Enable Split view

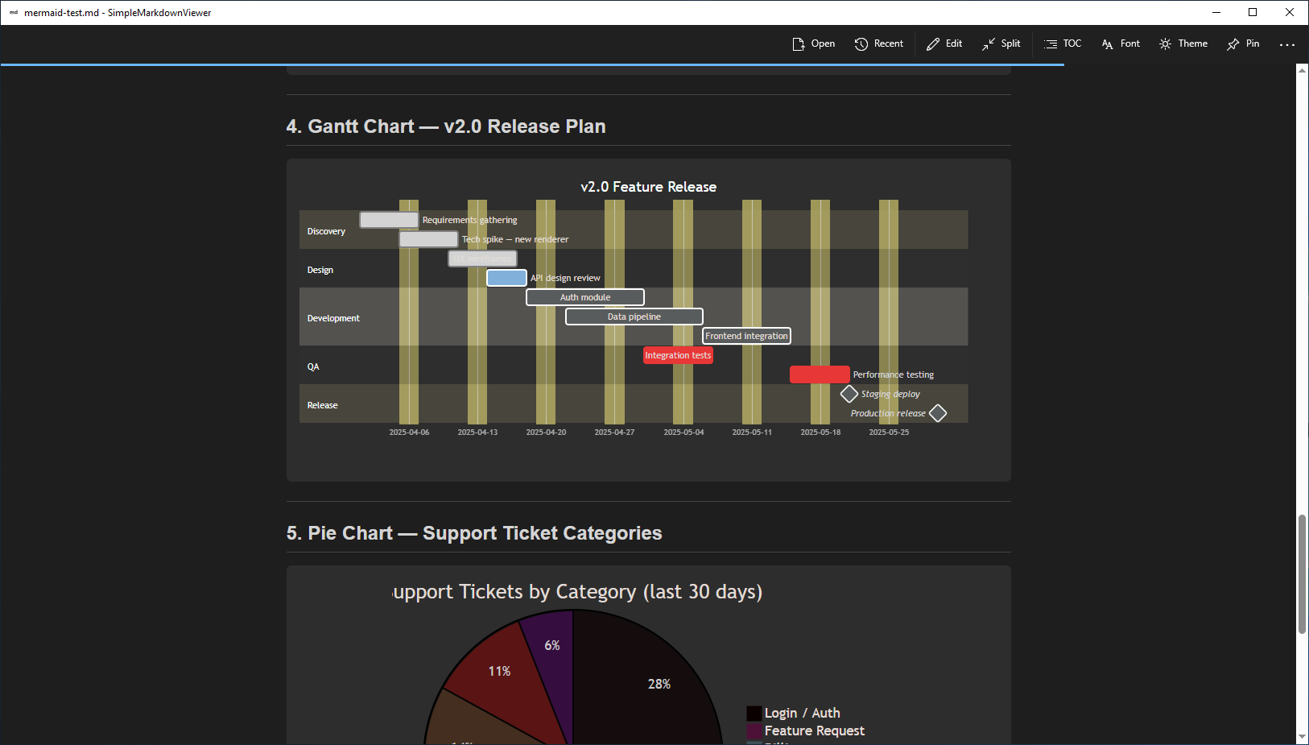point(1001,44)
